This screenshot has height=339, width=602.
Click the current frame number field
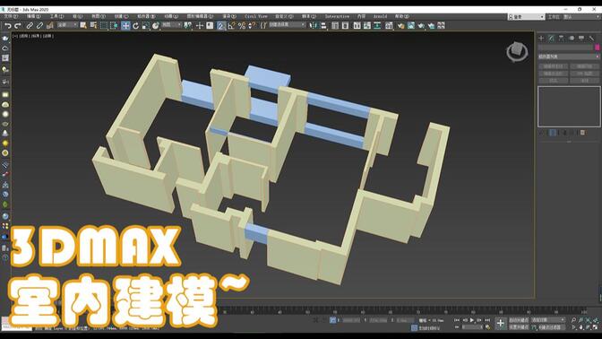point(472,327)
